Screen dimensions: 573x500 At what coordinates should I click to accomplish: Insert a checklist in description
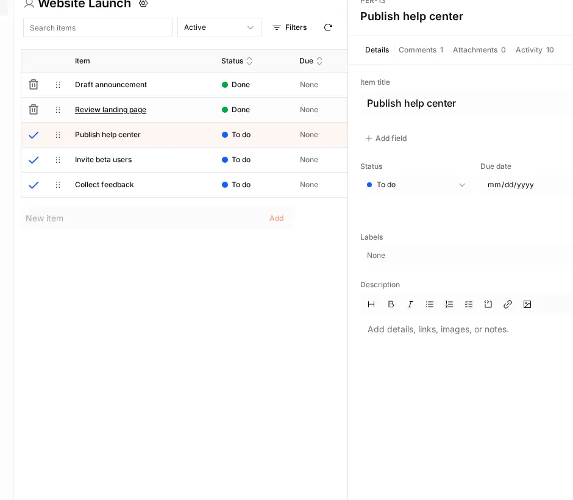[469, 304]
